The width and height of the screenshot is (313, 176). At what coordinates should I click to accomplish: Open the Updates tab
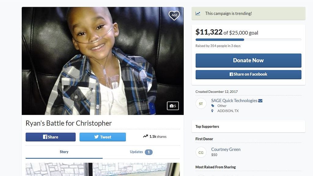(x=141, y=152)
